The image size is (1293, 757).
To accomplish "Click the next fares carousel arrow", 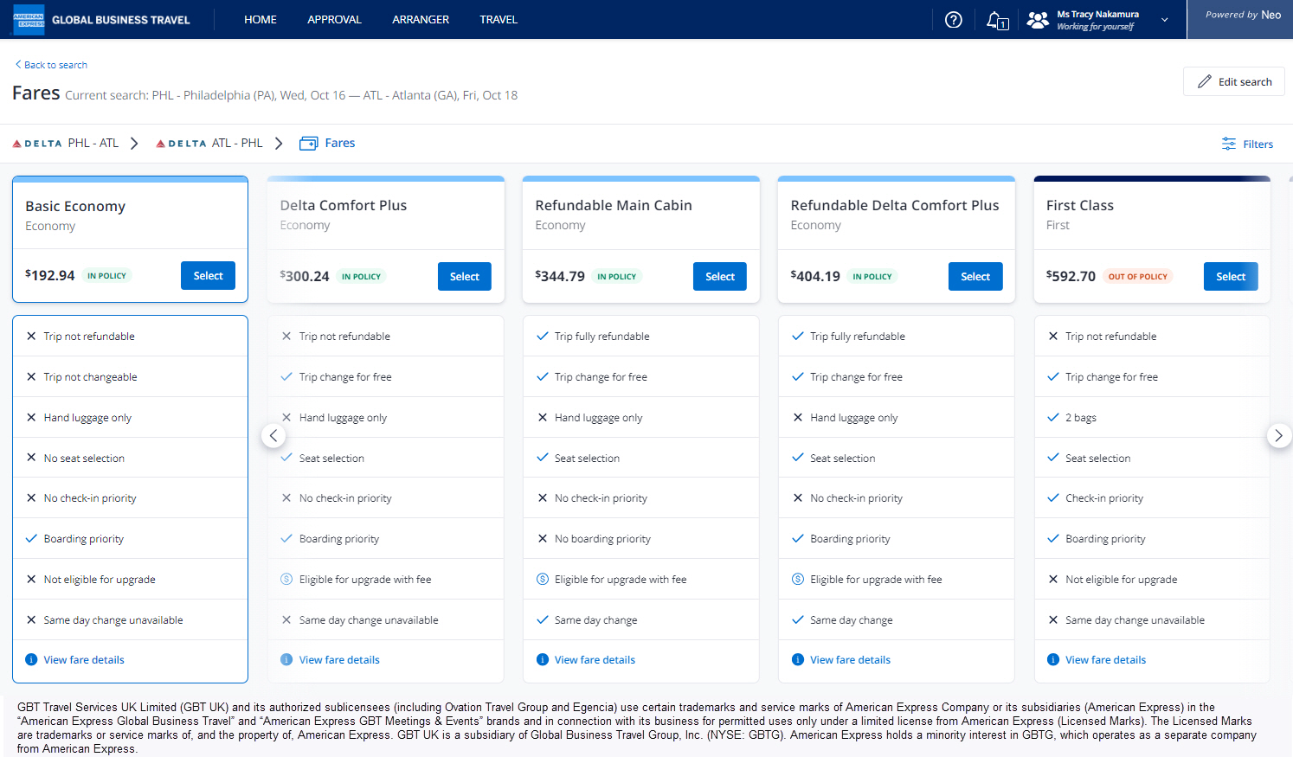I will [x=1279, y=435].
